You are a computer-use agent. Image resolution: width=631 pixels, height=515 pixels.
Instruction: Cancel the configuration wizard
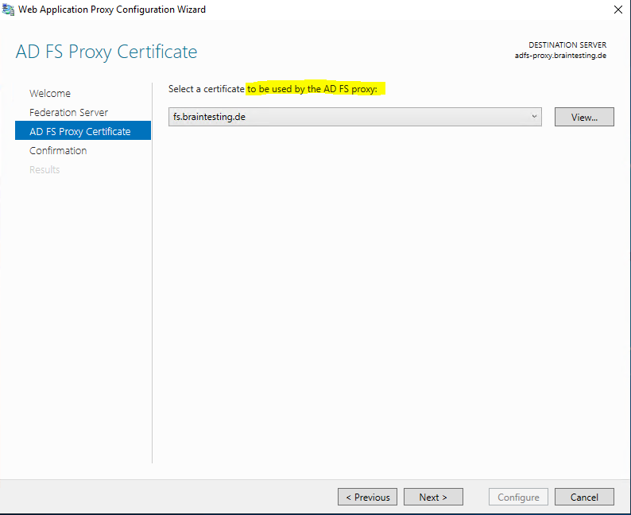coord(584,497)
